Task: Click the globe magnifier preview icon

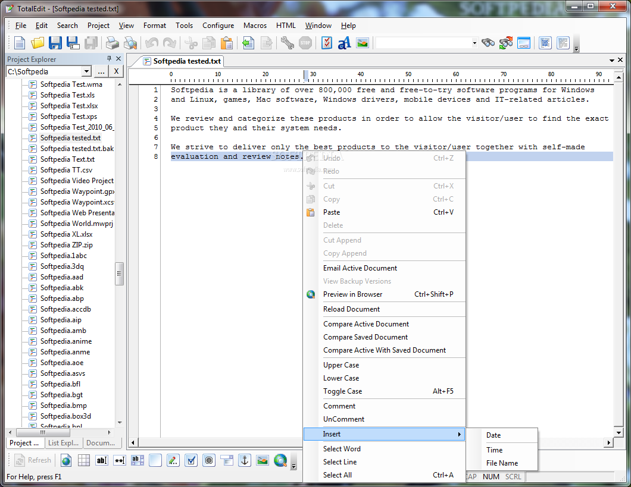Action: 280,460
